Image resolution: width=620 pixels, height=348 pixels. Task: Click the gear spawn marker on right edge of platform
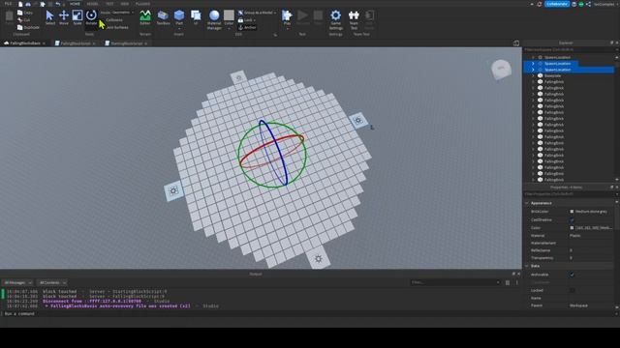click(x=358, y=120)
